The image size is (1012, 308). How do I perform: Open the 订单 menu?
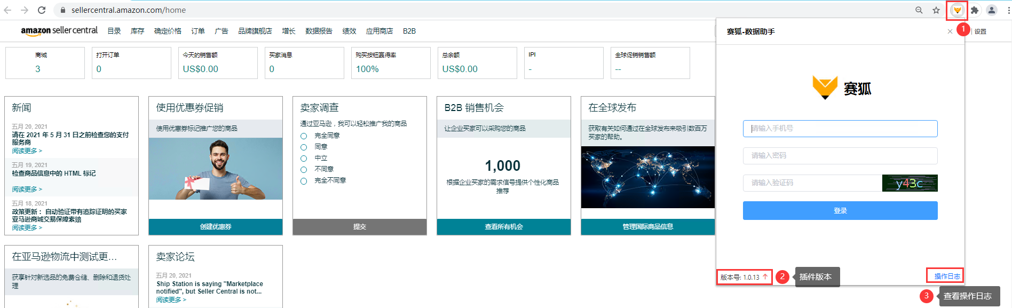[198, 31]
